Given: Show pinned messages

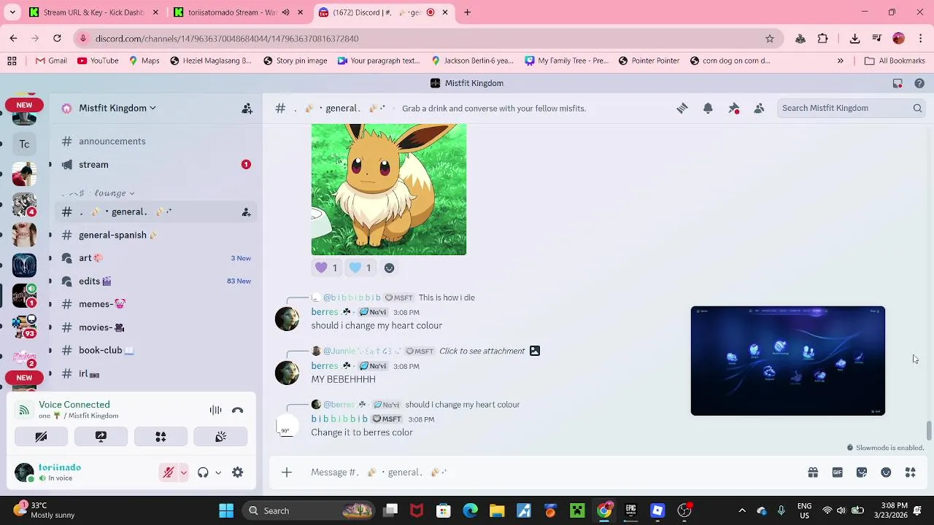Looking at the screenshot, I should pos(734,108).
